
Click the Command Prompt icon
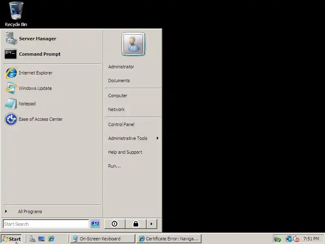[x=11, y=54]
